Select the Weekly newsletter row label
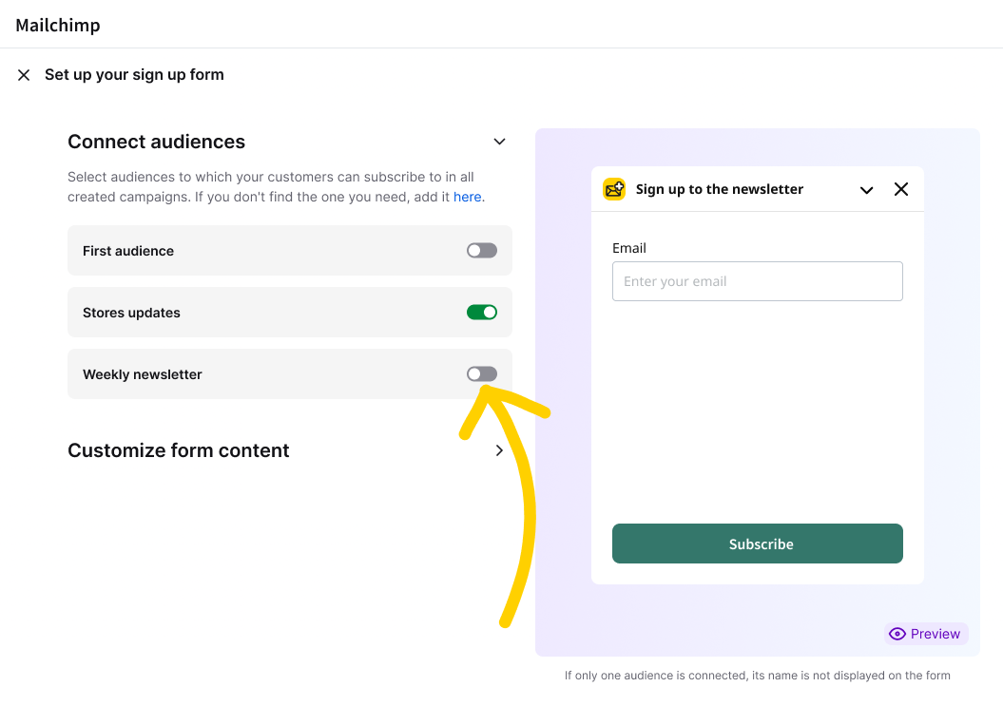This screenshot has width=1003, height=706. [142, 374]
